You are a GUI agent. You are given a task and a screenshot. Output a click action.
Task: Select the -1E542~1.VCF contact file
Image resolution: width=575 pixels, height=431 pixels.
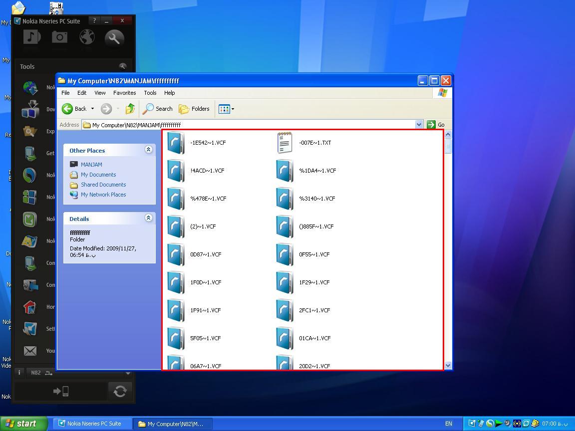pos(197,143)
